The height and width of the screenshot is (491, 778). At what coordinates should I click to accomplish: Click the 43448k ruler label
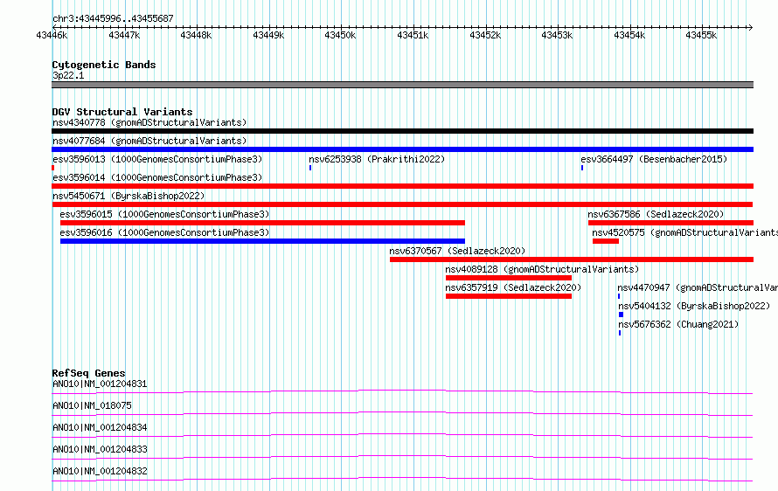pyautogui.click(x=196, y=35)
